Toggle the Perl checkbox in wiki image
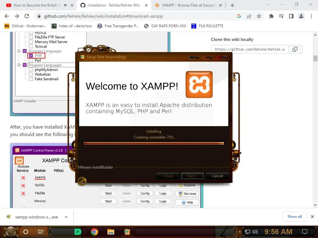Screen dimensions: 318x238 click(31, 60)
